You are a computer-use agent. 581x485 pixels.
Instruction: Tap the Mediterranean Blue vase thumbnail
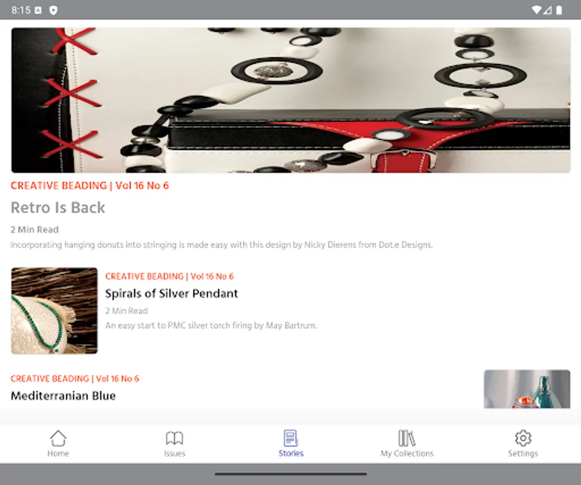(527, 390)
